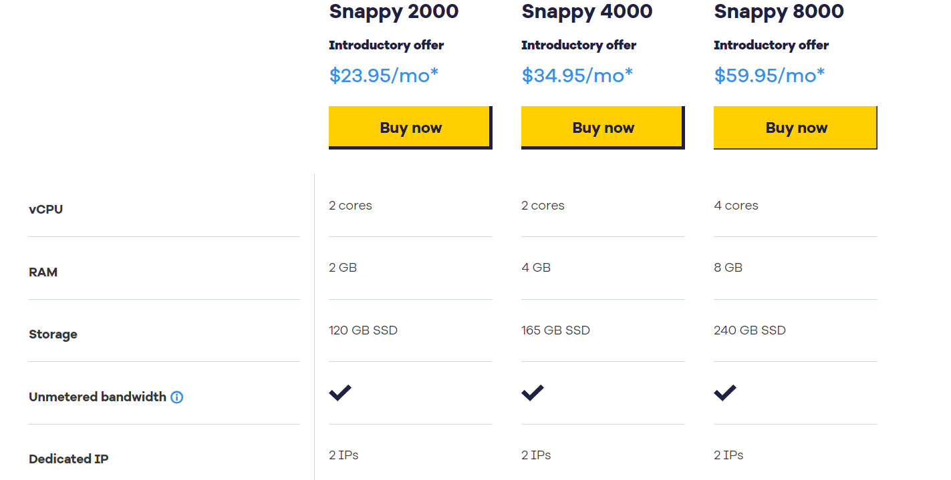Buy the Snappy 2000 plan
Image resolution: width=951 pixels, height=480 pixels.
click(x=410, y=128)
